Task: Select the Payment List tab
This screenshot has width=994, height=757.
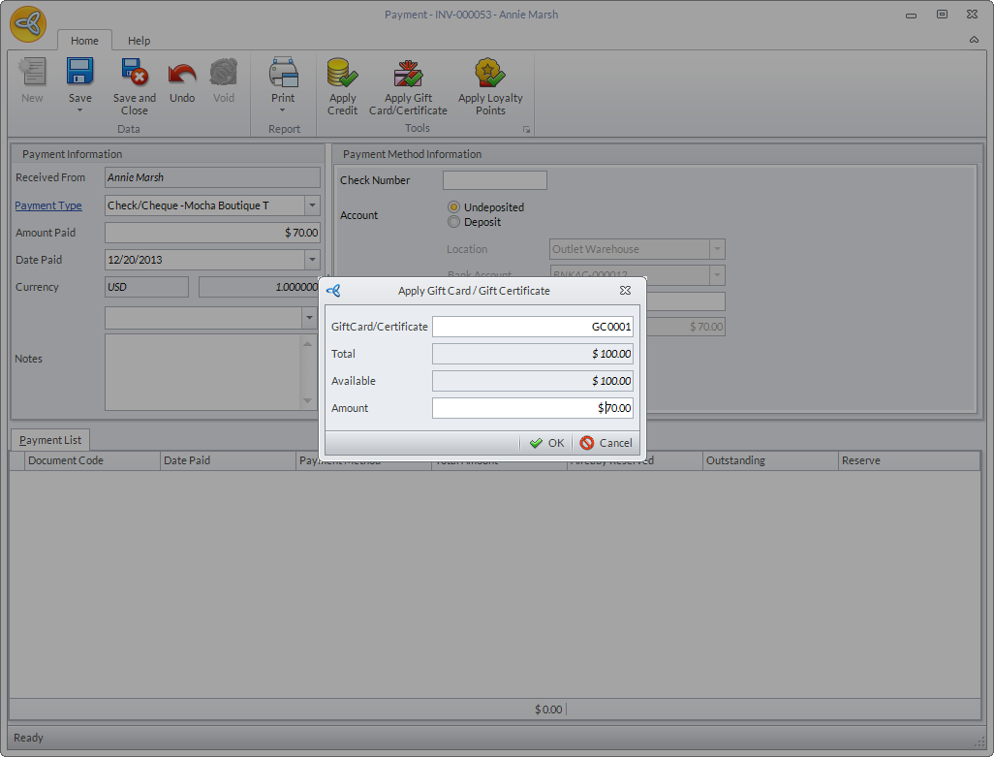Action: [x=50, y=440]
